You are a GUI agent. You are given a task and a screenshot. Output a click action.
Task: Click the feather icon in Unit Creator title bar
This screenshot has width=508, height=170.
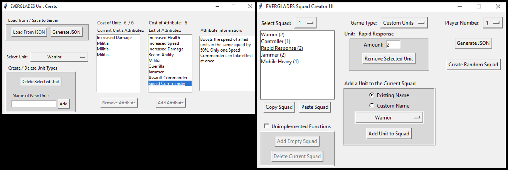pos(6,6)
